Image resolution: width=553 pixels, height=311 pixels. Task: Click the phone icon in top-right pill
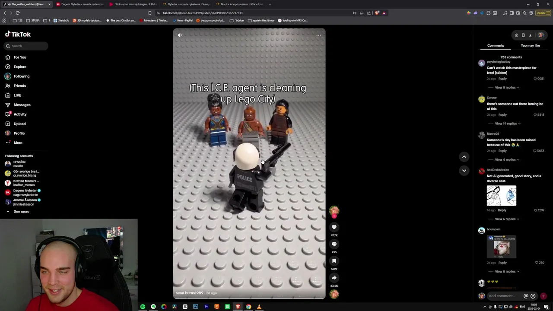tap(523, 35)
